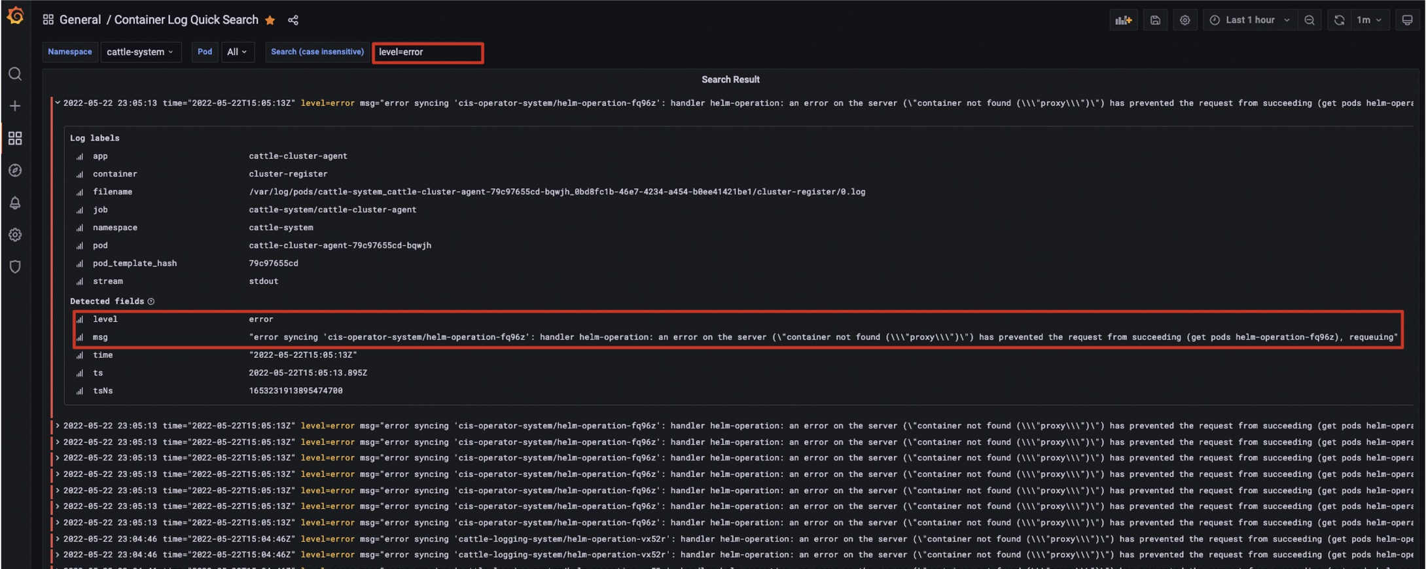Click the Refresh dashboard button
Screen dimensions: 1426x569
(x=1339, y=20)
